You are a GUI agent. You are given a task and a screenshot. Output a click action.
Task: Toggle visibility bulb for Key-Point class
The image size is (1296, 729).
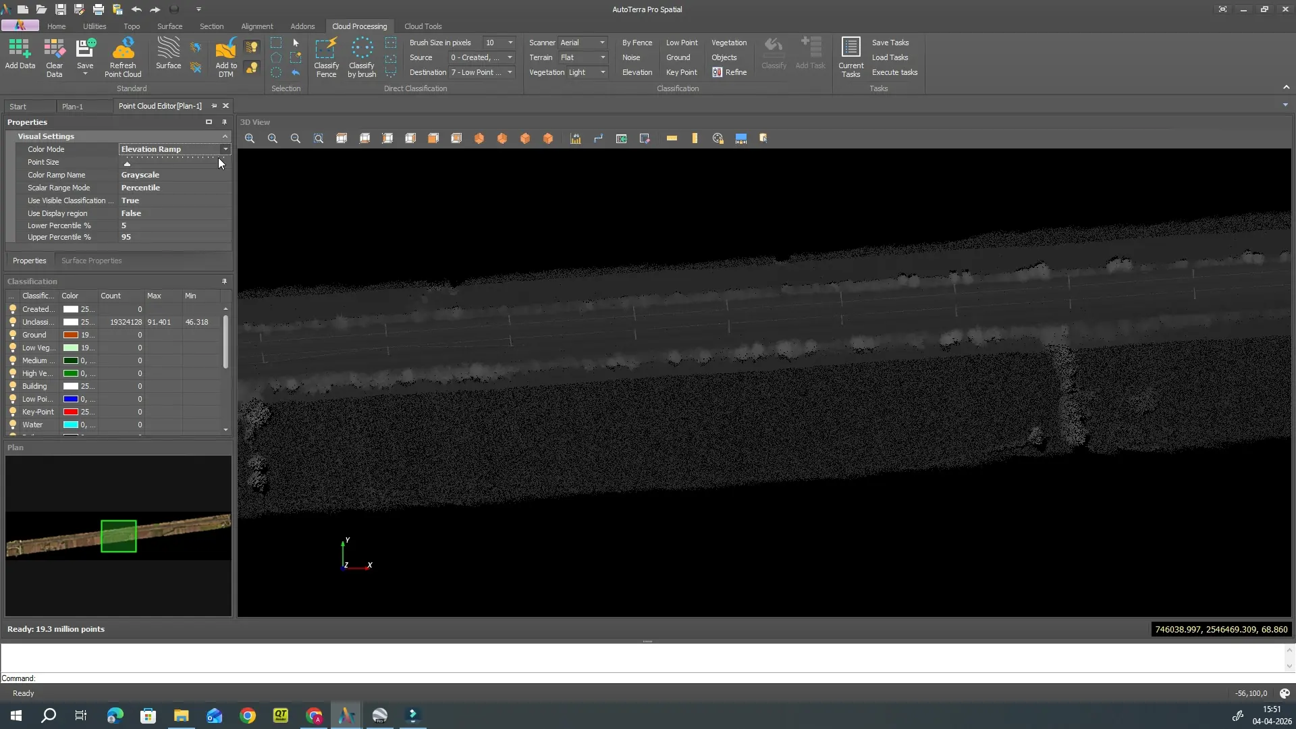pyautogui.click(x=12, y=412)
